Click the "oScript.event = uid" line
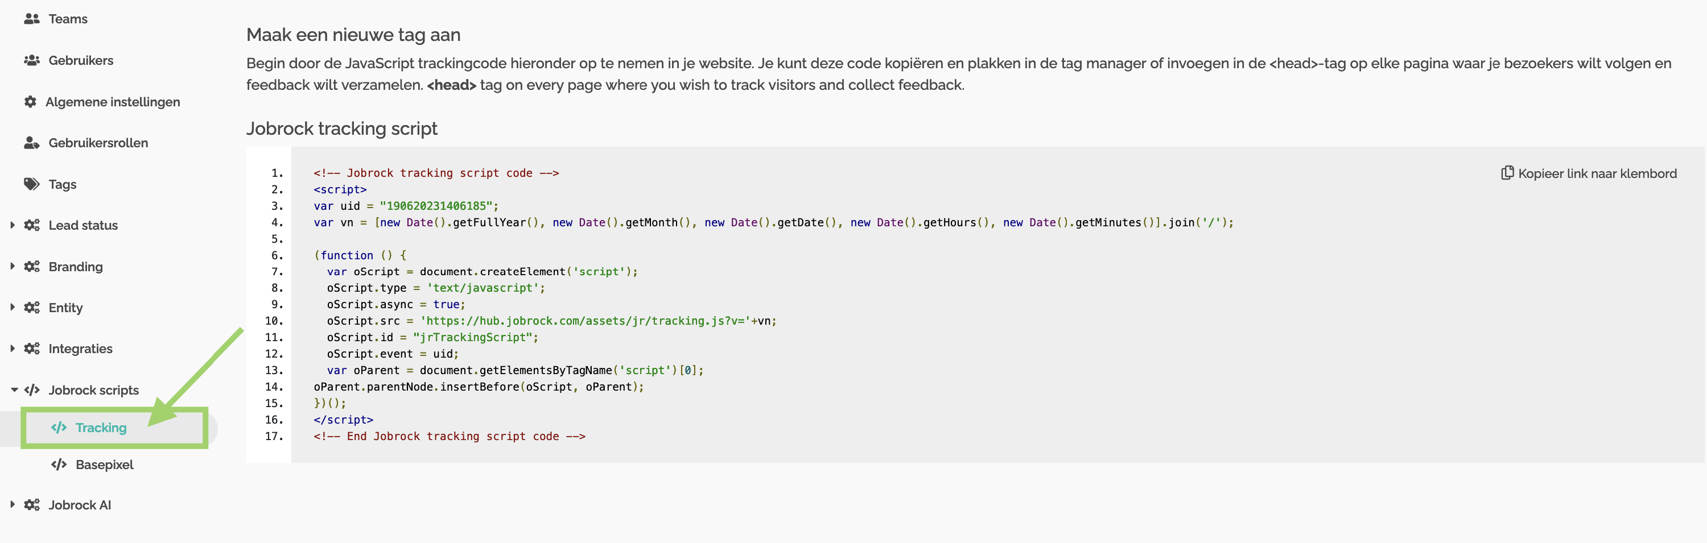Viewport: 1707px width, 543px height. (x=392, y=354)
